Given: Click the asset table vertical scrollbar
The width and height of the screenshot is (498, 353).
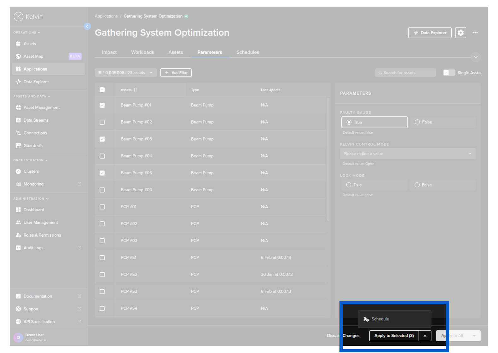Looking at the screenshot, I should coord(328,159).
